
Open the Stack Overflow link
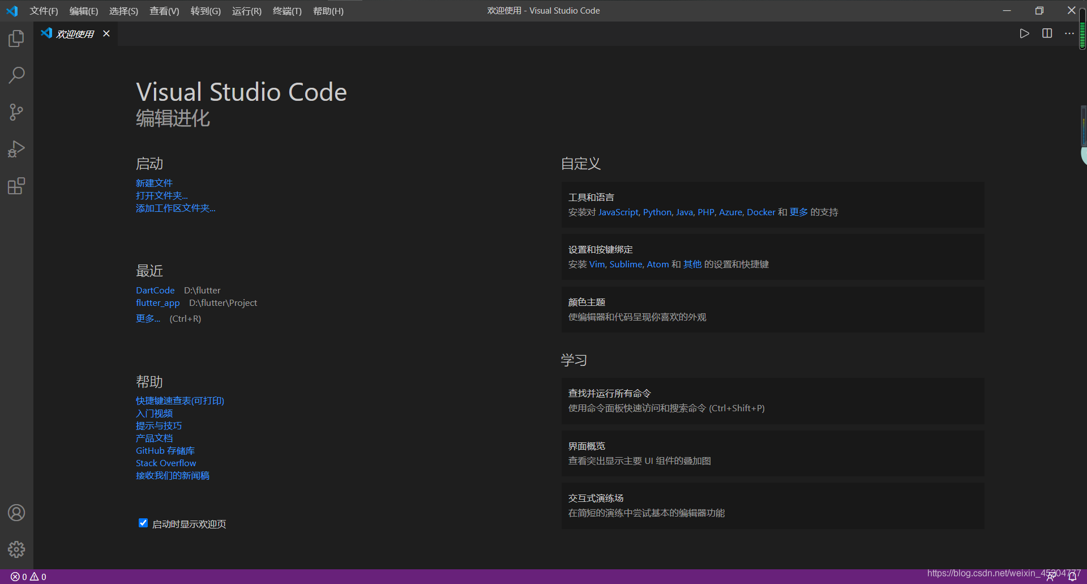pyautogui.click(x=166, y=463)
